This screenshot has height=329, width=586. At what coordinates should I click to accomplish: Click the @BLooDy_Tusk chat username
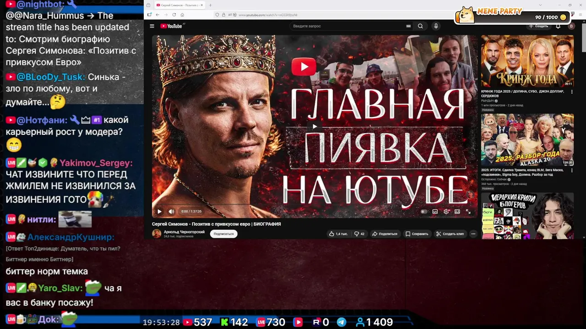click(51, 77)
